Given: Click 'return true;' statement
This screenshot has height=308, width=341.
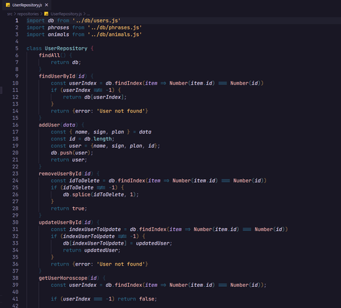Looking at the screenshot, I should pos(69,209).
